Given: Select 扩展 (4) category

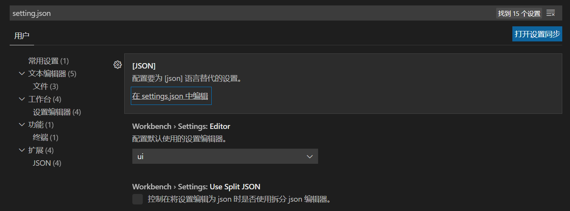Looking at the screenshot, I should tap(41, 150).
